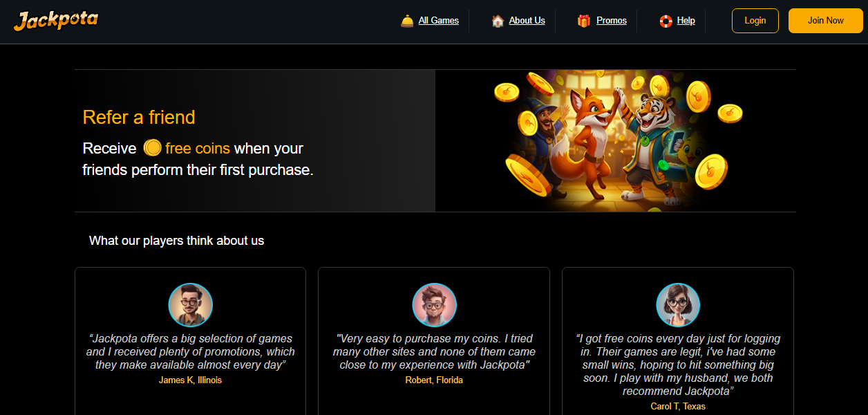The width and height of the screenshot is (868, 415).
Task: Click Carol T's testimonial about free coins
Action: point(678,365)
